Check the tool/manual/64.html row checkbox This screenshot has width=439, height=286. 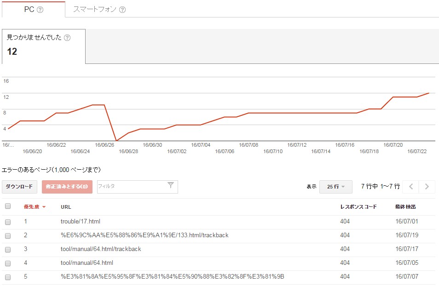tap(8, 263)
